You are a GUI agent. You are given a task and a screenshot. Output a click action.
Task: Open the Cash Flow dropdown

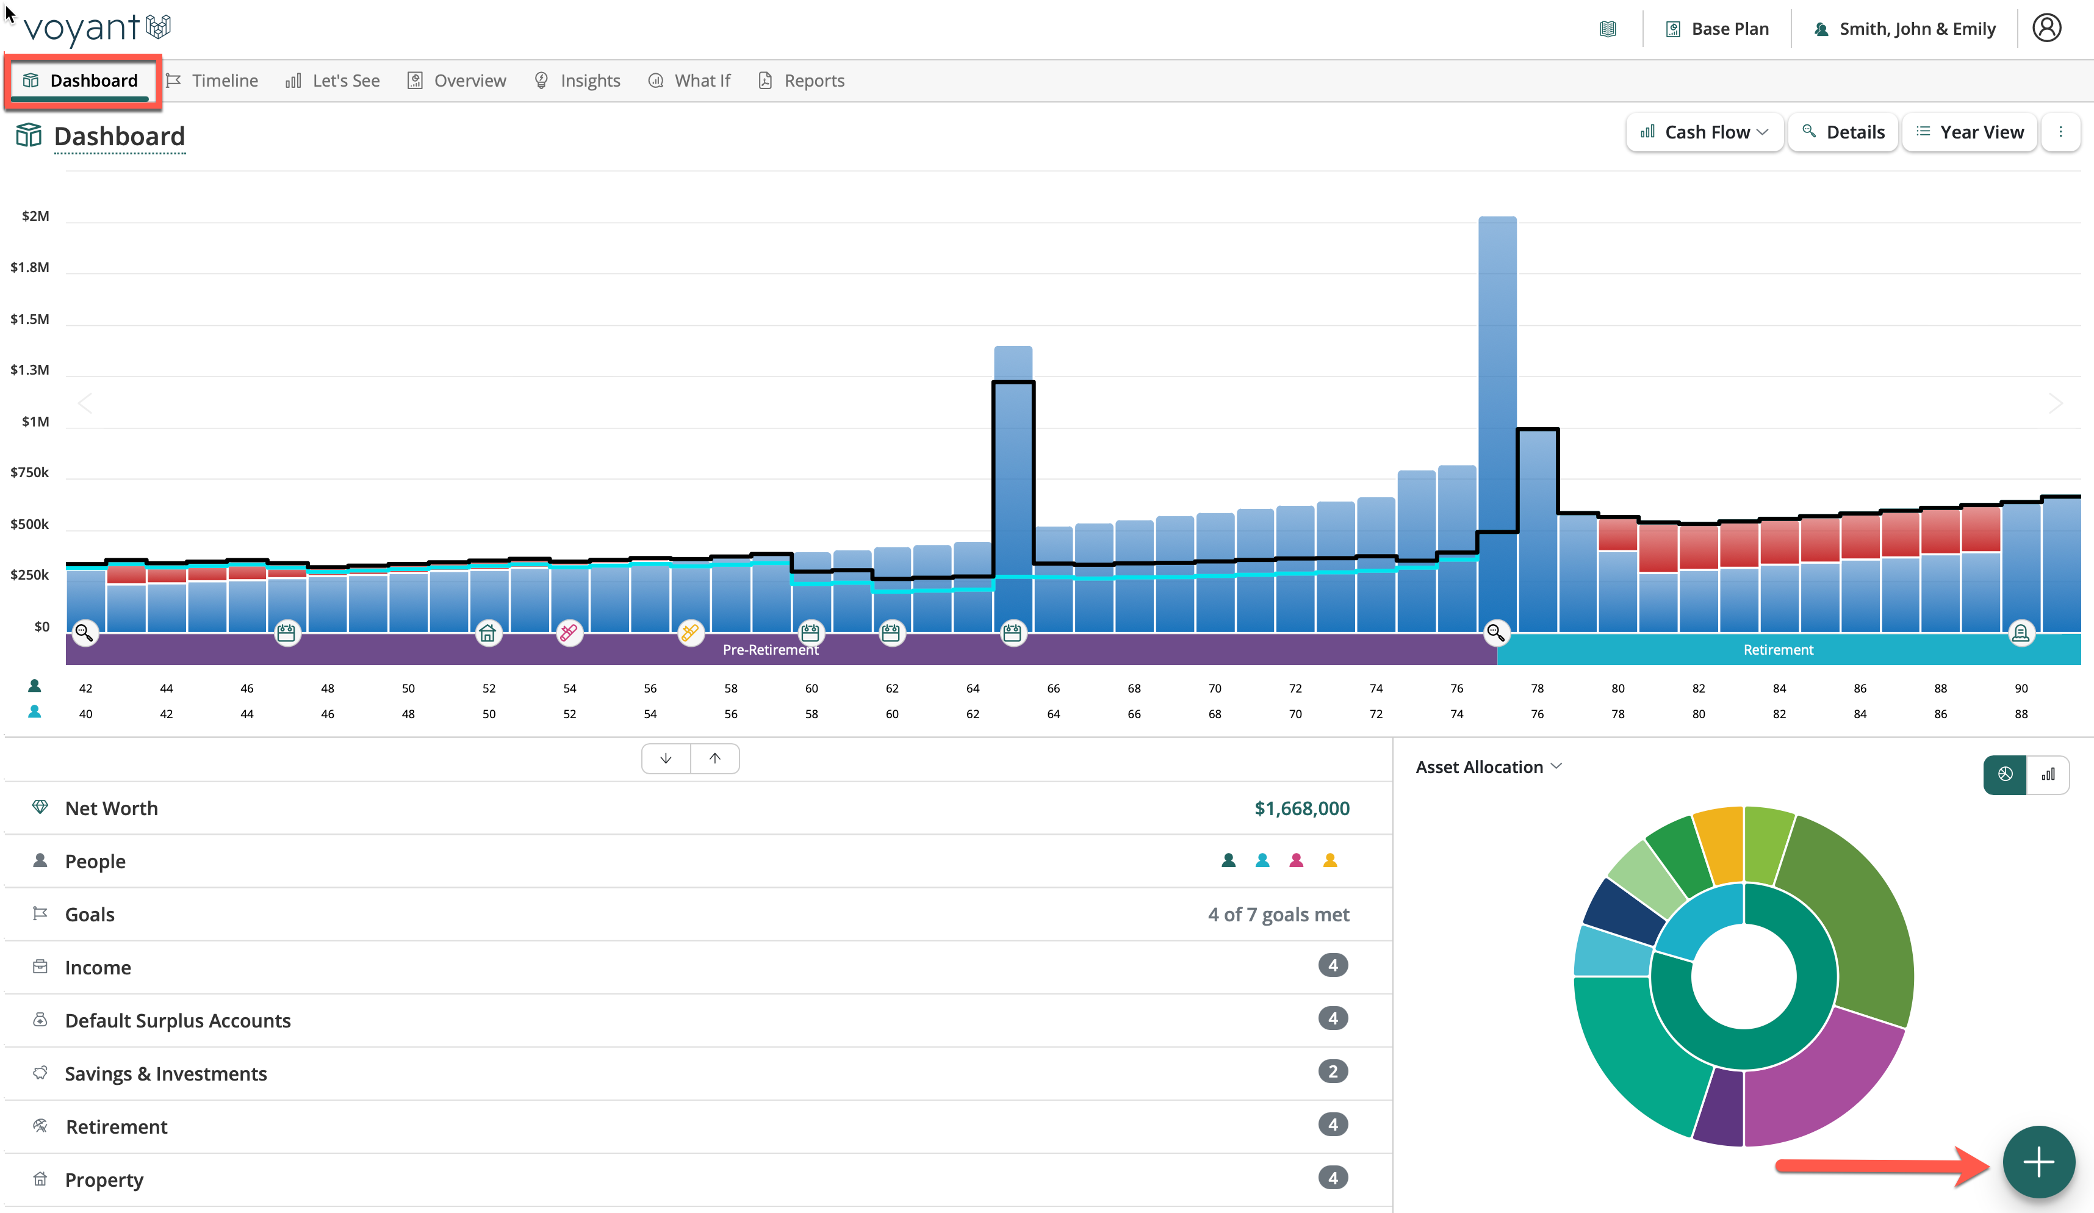1704,132
